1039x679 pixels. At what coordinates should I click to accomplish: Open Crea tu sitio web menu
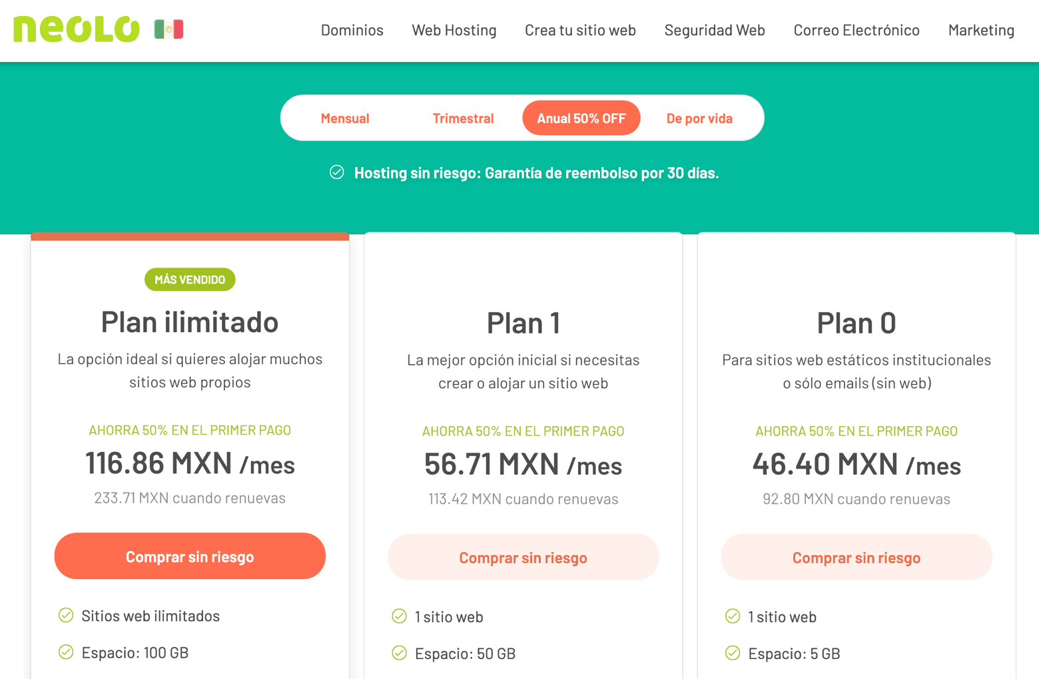(580, 30)
